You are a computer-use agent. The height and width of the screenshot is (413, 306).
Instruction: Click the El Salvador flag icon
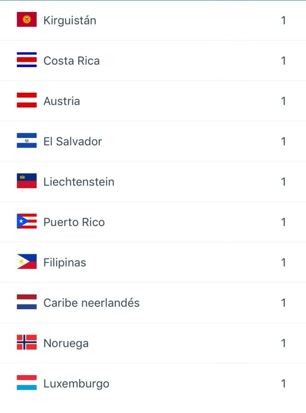pyautogui.click(x=27, y=141)
